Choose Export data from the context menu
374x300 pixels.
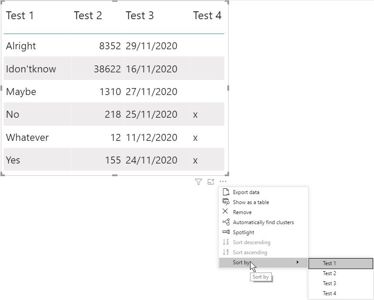tap(263, 192)
